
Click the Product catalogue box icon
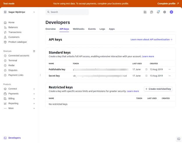(5, 42)
